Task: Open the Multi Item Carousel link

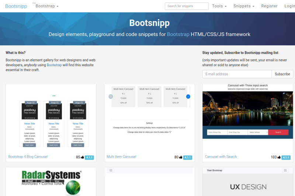Action: coord(121,157)
